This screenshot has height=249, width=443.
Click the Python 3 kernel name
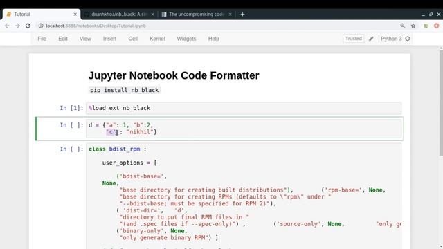[x=391, y=39]
